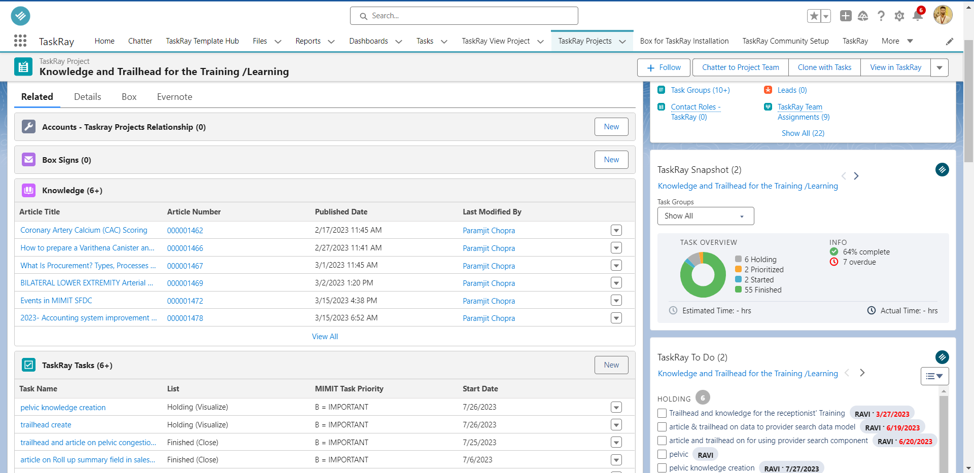Expand the More navigation menu chevron
The height and width of the screenshot is (473, 974).
point(910,41)
